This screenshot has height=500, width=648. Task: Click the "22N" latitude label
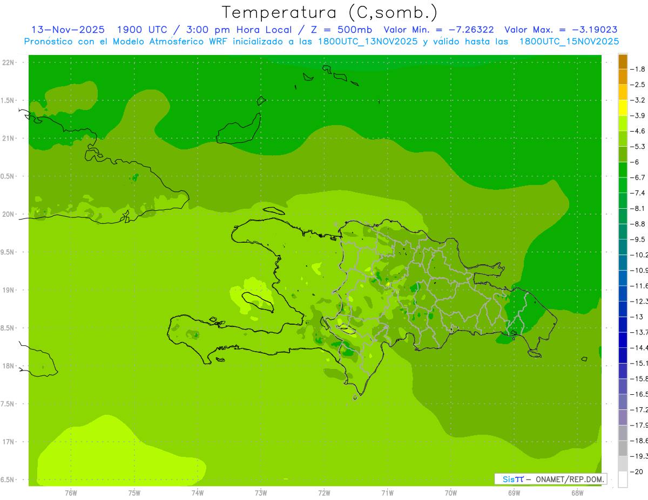click(9, 62)
